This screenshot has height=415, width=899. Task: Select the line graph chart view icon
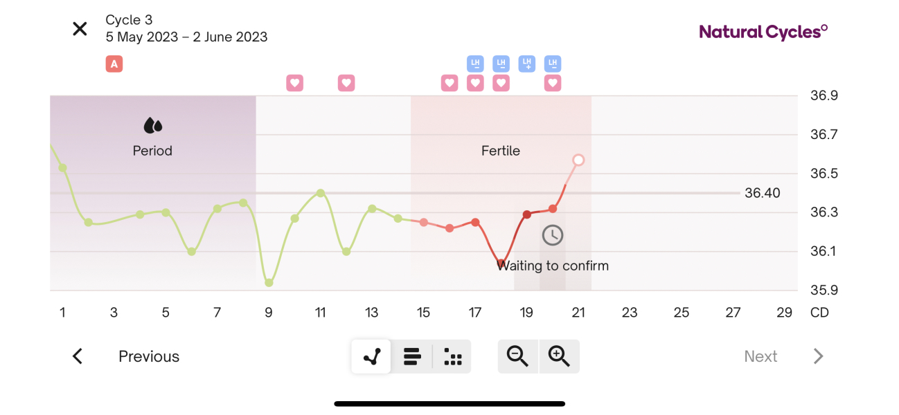[x=371, y=356]
